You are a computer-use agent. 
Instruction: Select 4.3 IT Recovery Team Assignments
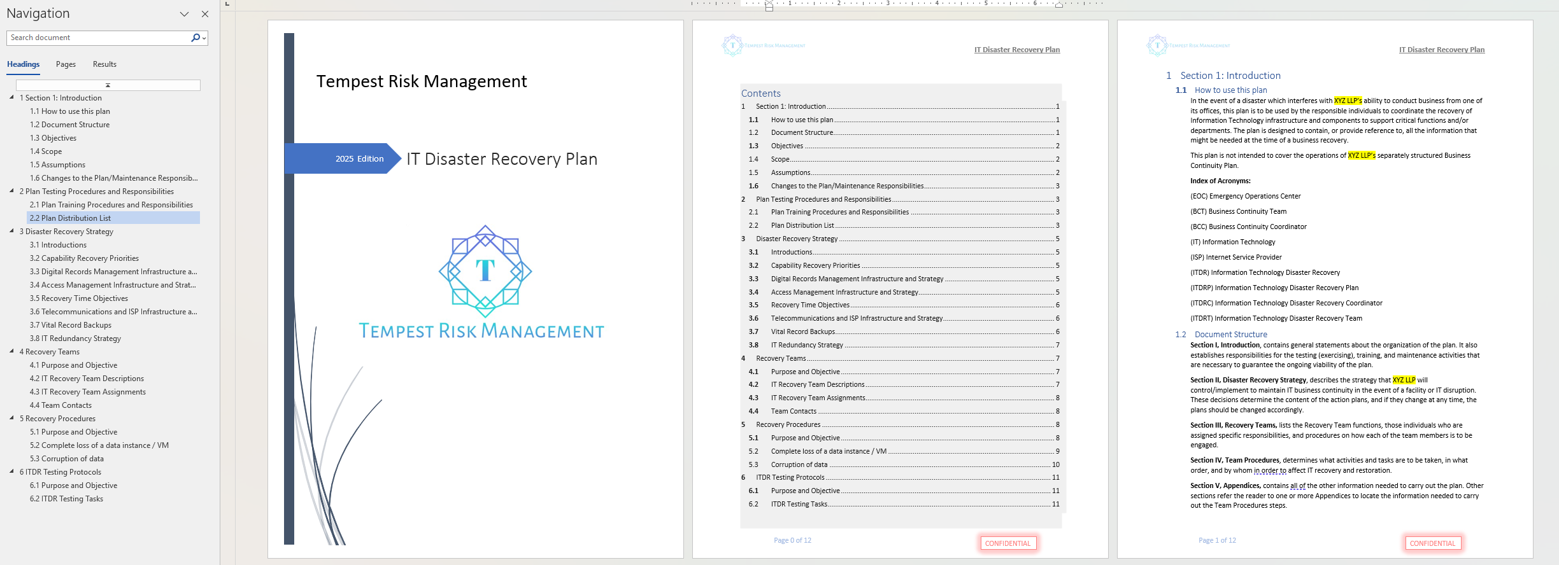(x=88, y=392)
